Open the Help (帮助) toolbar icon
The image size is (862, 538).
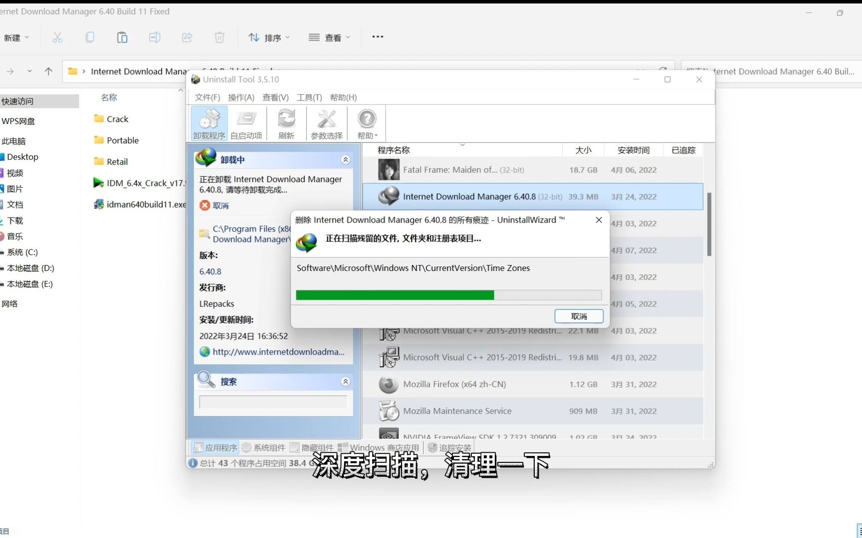point(367,123)
